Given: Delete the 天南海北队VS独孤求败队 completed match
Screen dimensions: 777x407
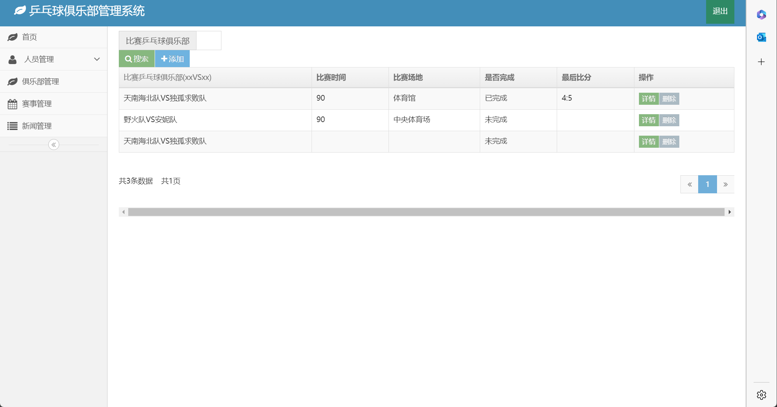Looking at the screenshot, I should [x=669, y=98].
